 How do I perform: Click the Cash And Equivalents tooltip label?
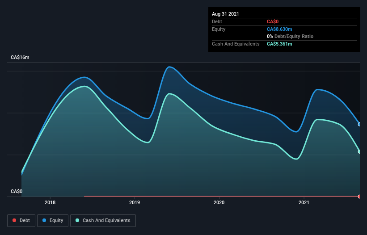click(x=236, y=44)
